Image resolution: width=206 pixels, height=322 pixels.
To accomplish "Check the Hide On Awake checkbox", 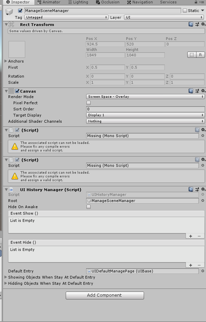I will pos(88,207).
